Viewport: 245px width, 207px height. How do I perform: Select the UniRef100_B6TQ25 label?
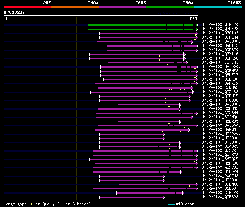tap(220, 159)
